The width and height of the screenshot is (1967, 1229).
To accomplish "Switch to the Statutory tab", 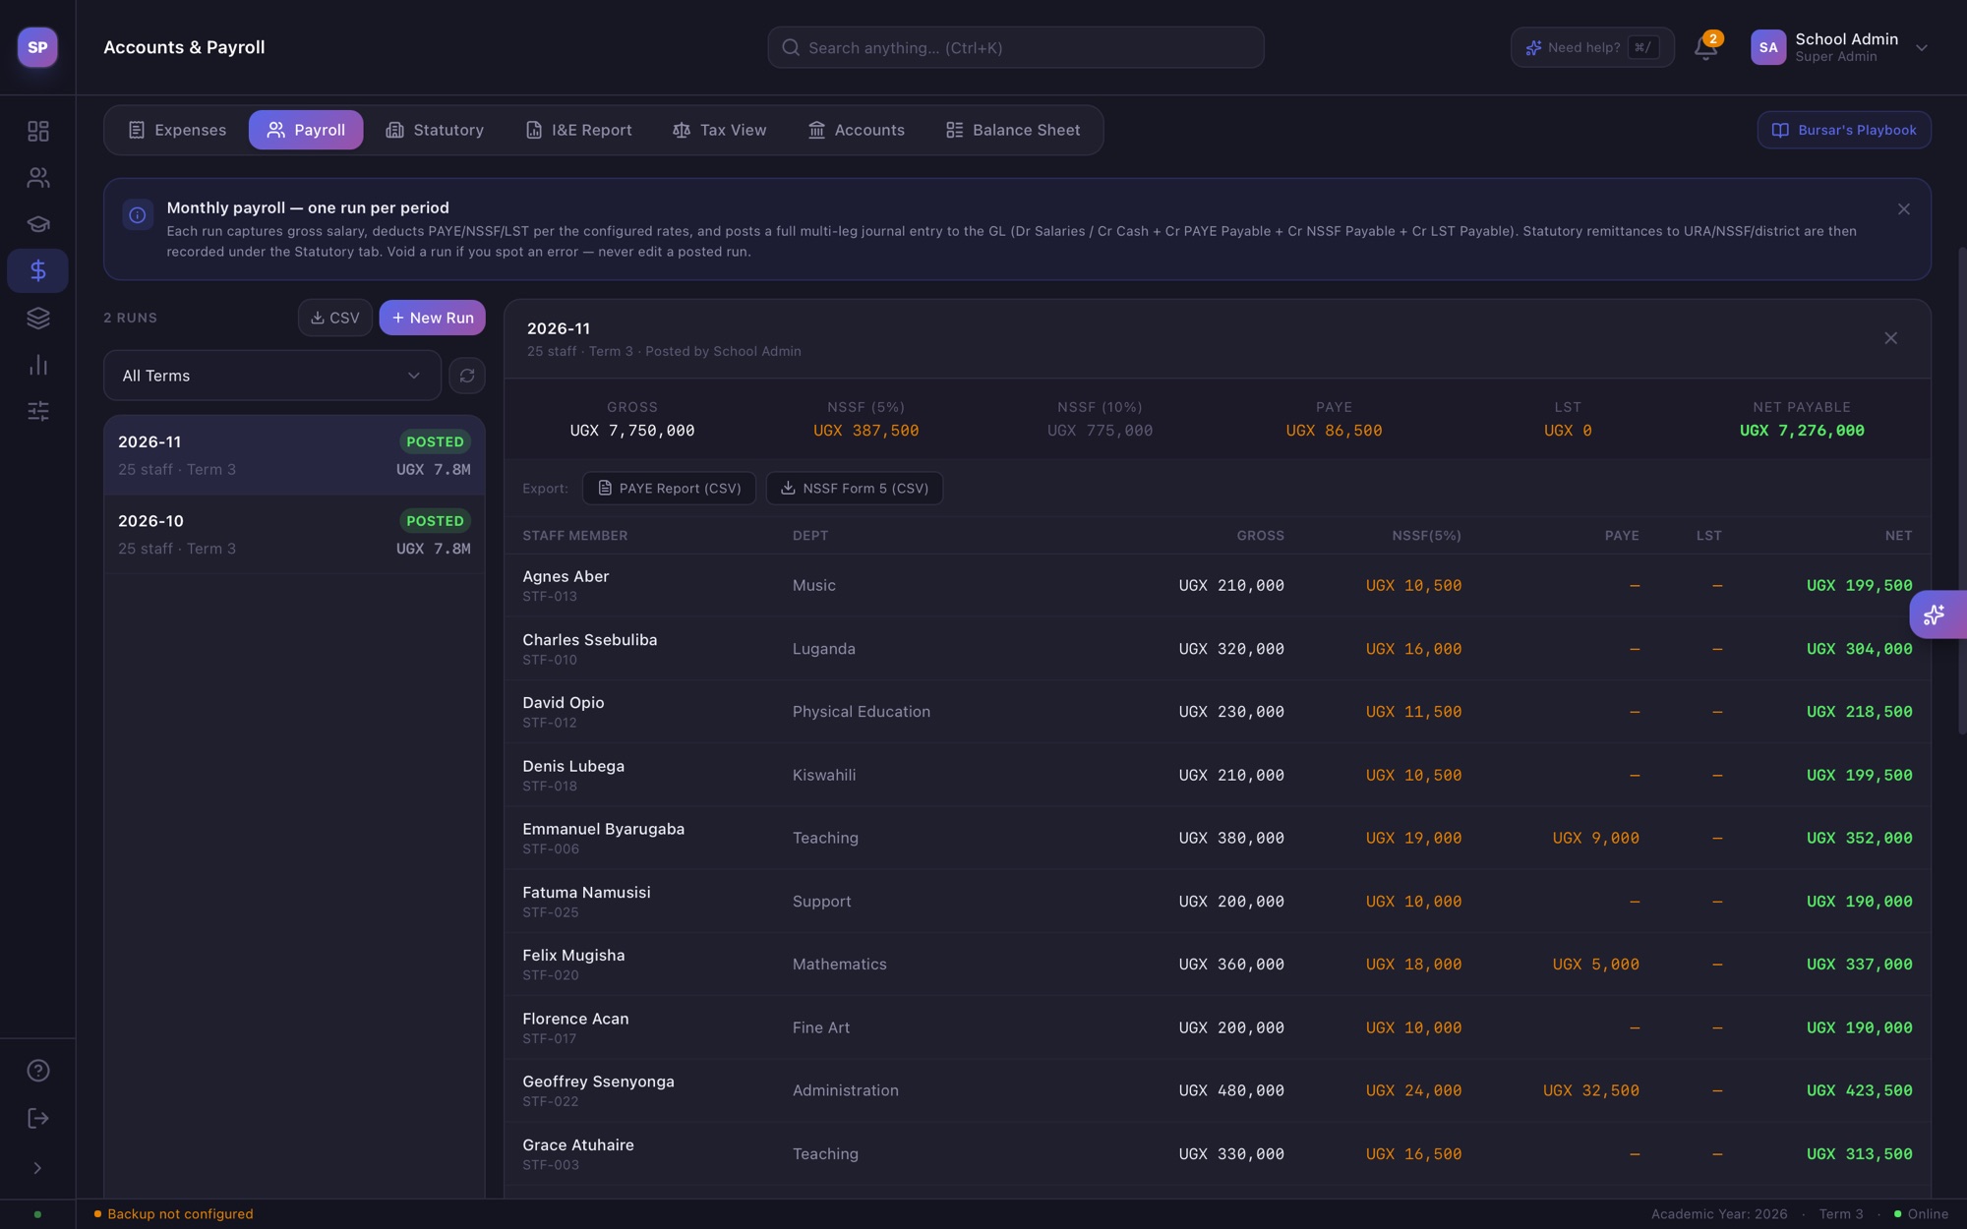I will (435, 130).
